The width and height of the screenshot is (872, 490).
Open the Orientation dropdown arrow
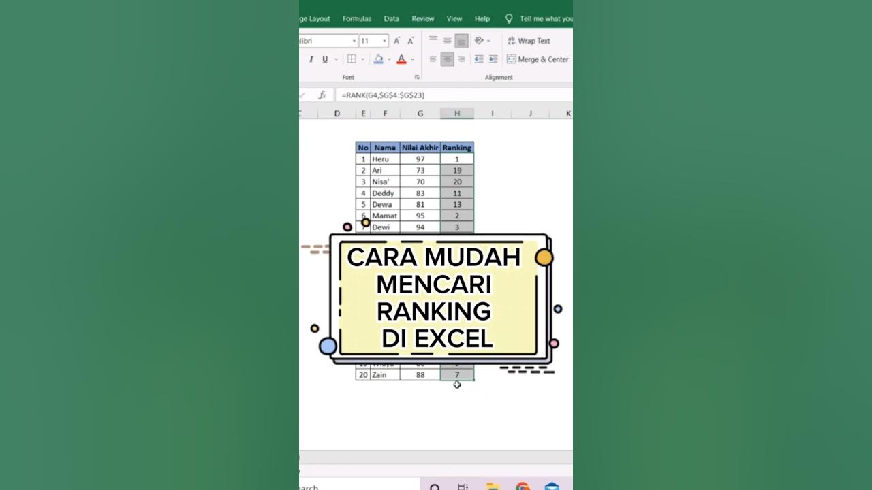(x=488, y=41)
